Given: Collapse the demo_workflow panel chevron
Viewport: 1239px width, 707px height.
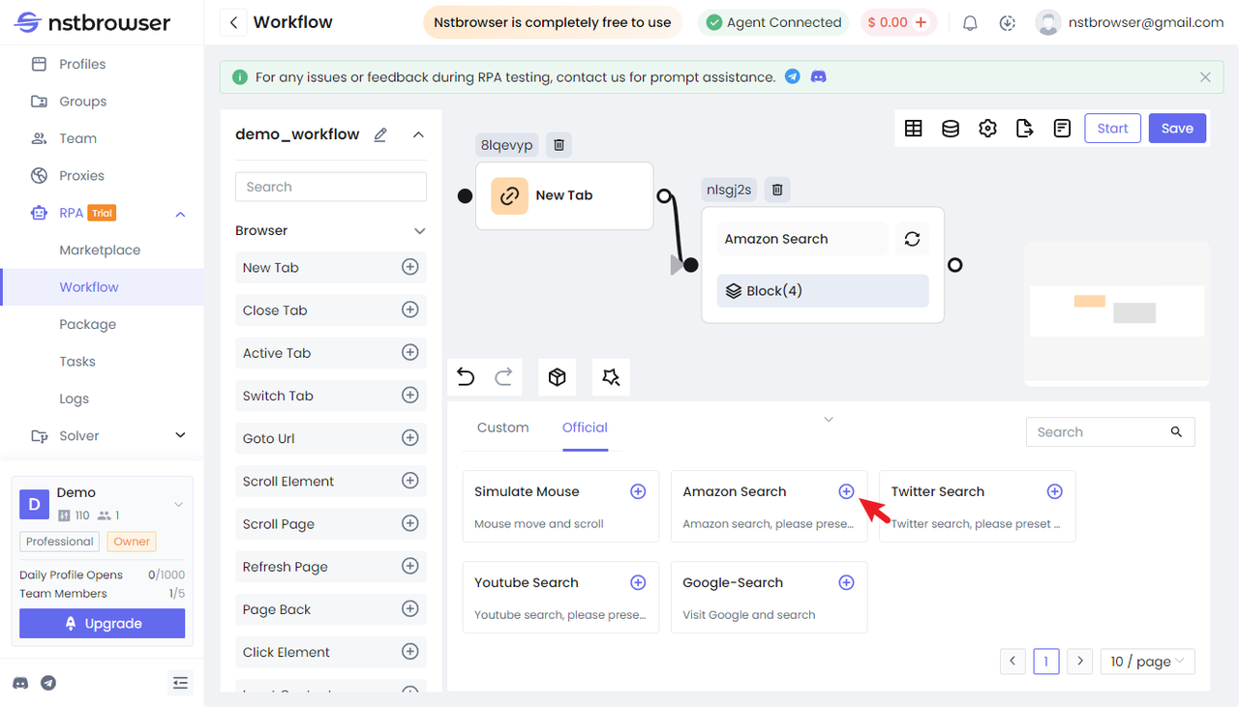Looking at the screenshot, I should tap(418, 134).
